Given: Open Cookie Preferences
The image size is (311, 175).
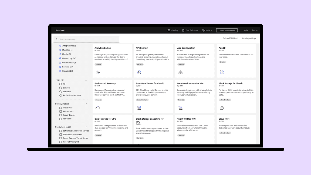Looking at the screenshot, I should click(x=227, y=30).
